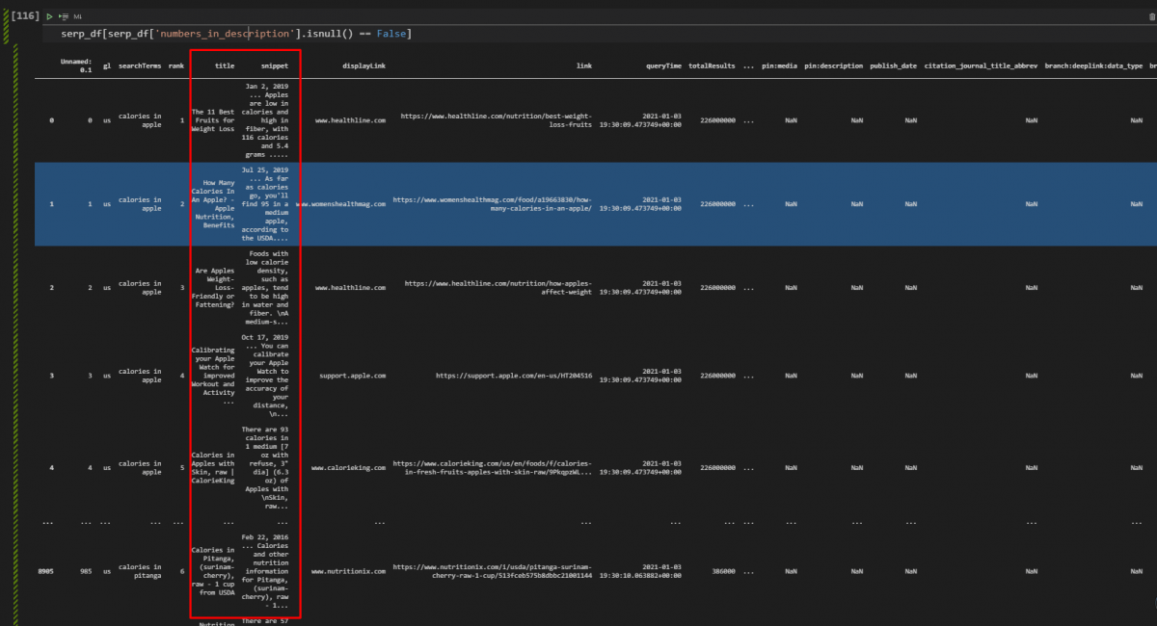Click totalResults value '386000'
1157x626 pixels.
point(723,571)
